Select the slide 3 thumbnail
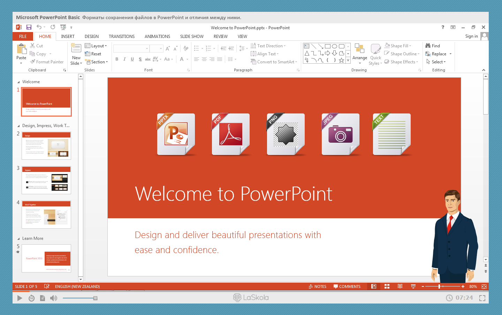 click(x=46, y=180)
